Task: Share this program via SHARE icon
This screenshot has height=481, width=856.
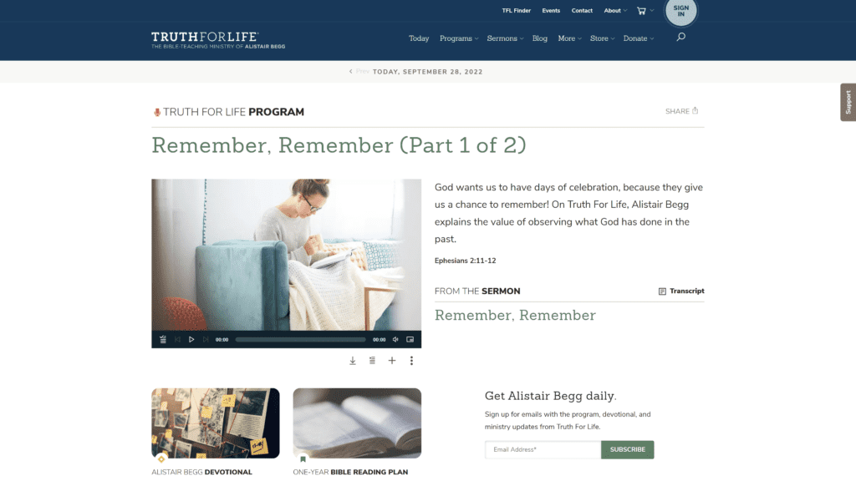Action: [x=681, y=111]
